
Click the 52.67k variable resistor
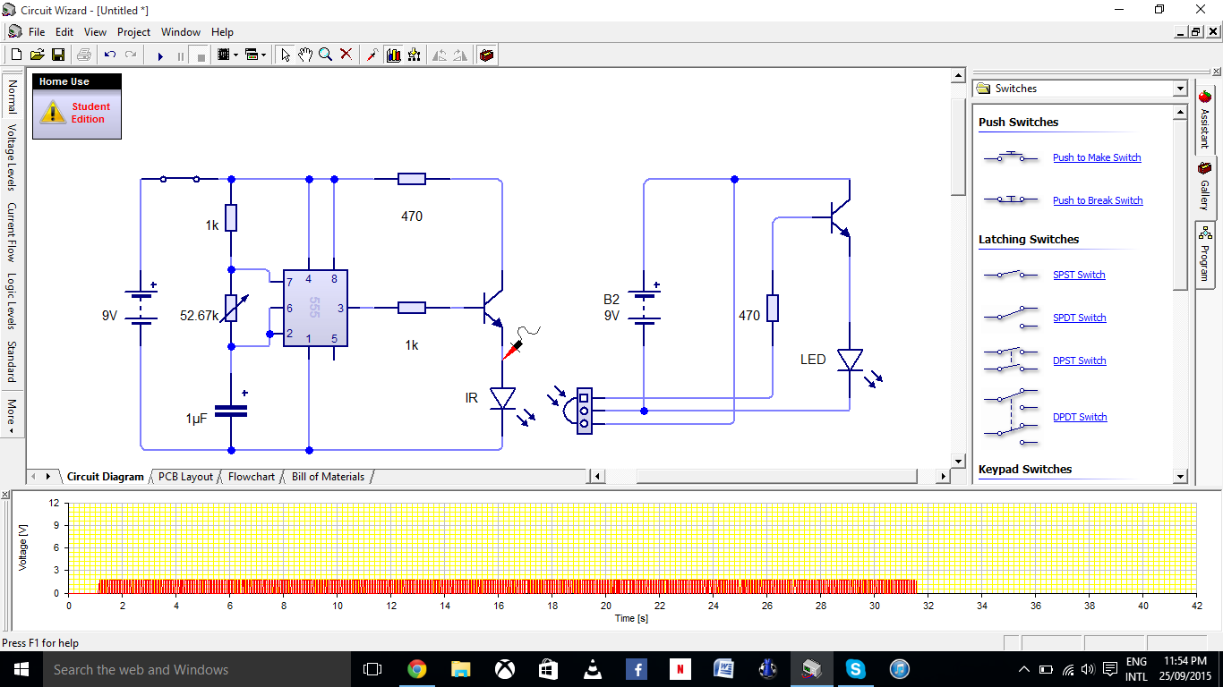[x=231, y=308]
